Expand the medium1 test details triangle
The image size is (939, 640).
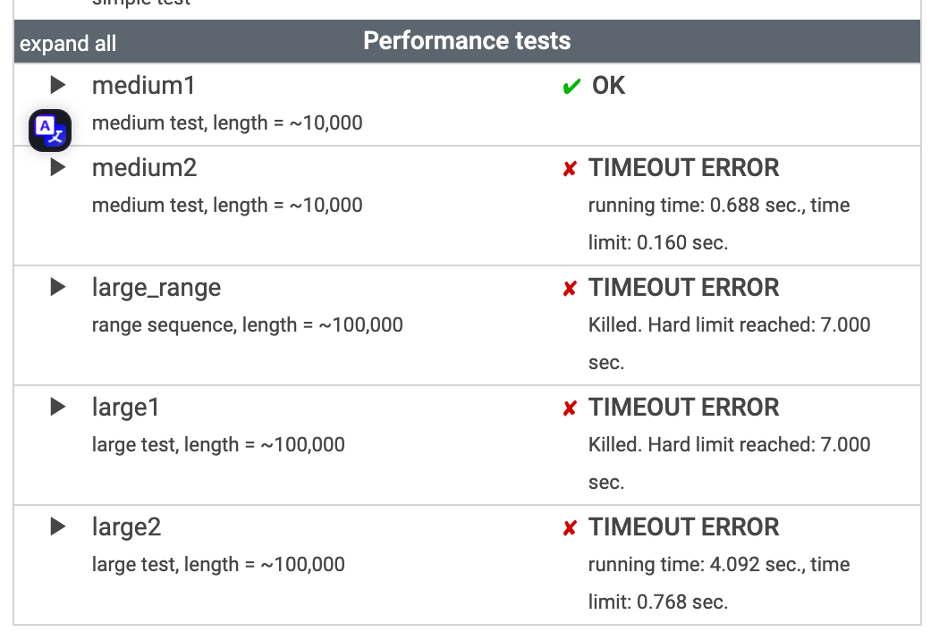pos(58,85)
